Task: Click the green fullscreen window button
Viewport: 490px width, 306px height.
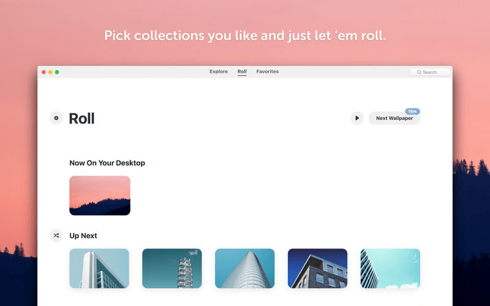Action: (x=57, y=72)
